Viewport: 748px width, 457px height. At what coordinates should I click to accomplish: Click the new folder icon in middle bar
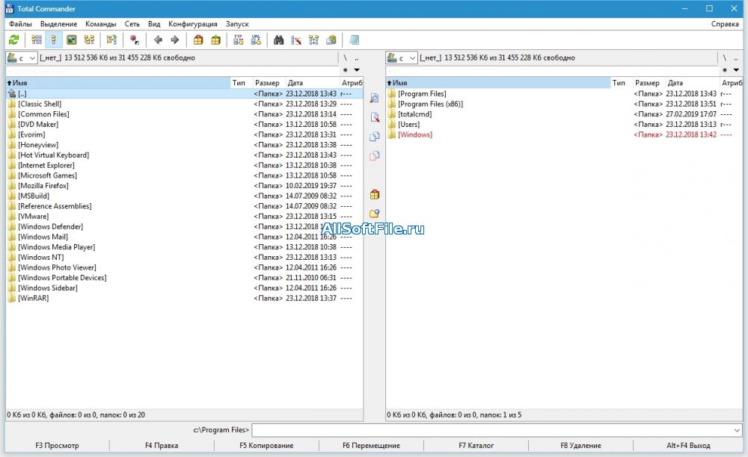click(375, 214)
